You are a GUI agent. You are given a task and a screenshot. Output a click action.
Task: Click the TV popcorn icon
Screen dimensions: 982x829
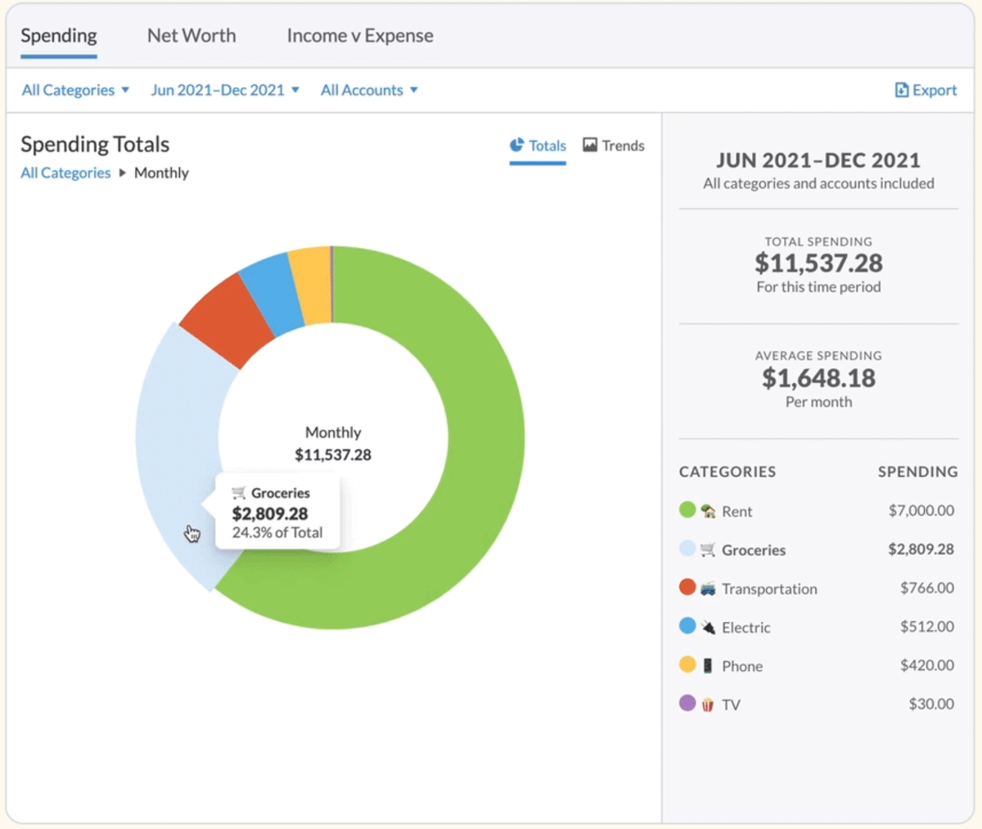click(x=709, y=705)
